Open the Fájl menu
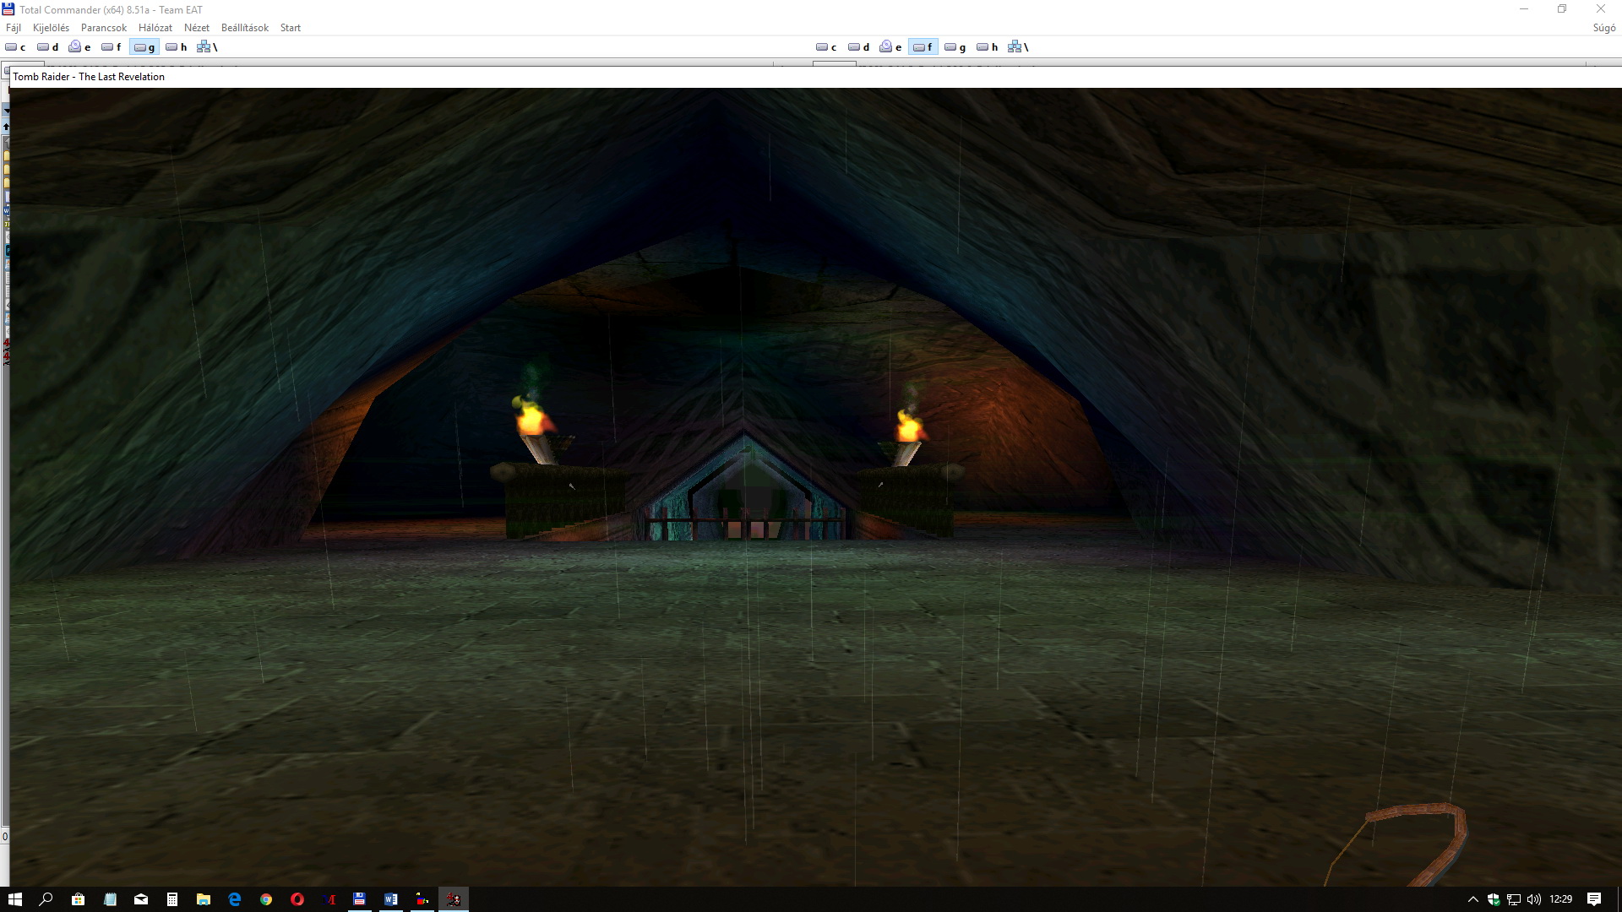The image size is (1622, 912). pos(14,28)
